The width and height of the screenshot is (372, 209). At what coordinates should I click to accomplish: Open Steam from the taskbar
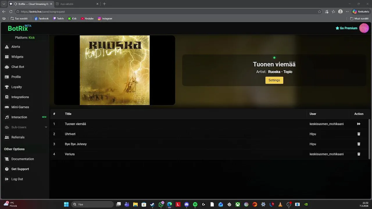152,204
